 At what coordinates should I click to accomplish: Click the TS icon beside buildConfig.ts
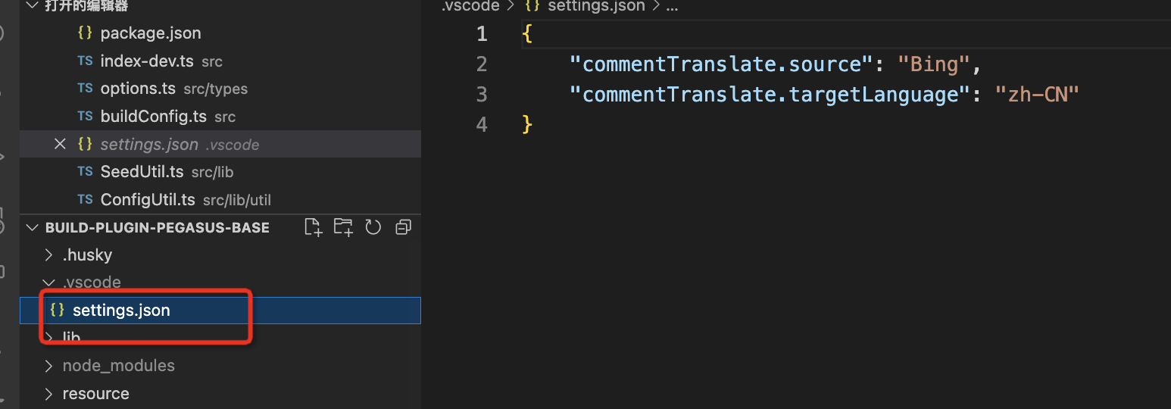coord(85,117)
